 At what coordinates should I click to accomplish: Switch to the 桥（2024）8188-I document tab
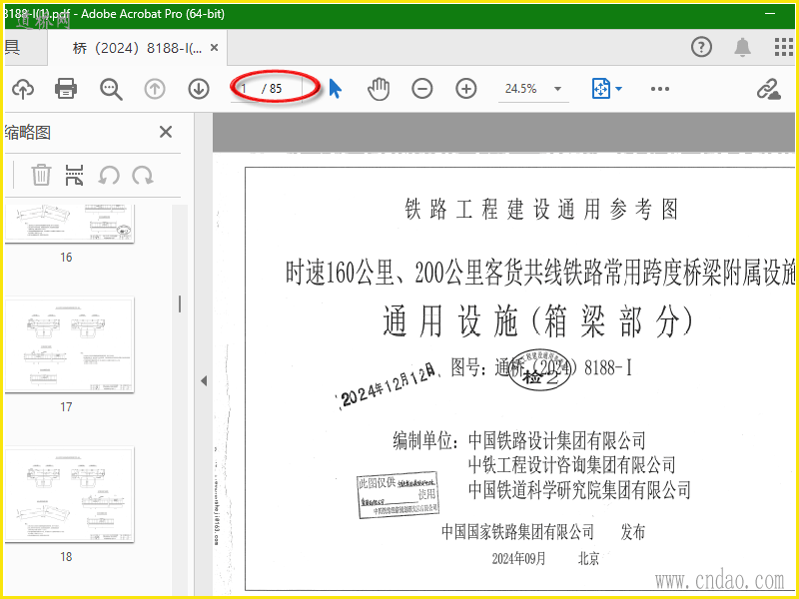[137, 48]
